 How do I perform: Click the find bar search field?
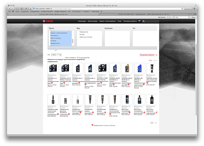coord(181,17)
